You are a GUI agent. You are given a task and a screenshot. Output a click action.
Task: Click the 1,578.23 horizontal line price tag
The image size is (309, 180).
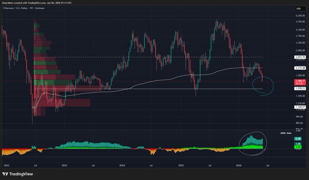tap(300, 89)
